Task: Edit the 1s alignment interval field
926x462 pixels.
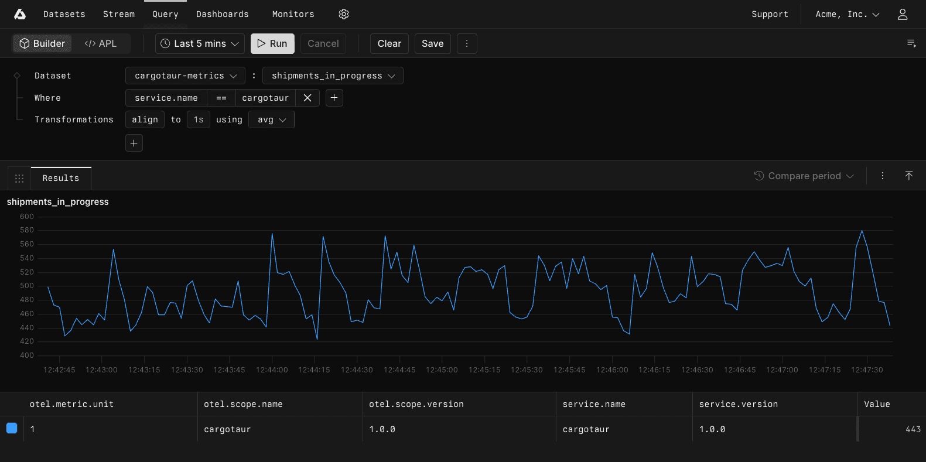Action: (199, 119)
